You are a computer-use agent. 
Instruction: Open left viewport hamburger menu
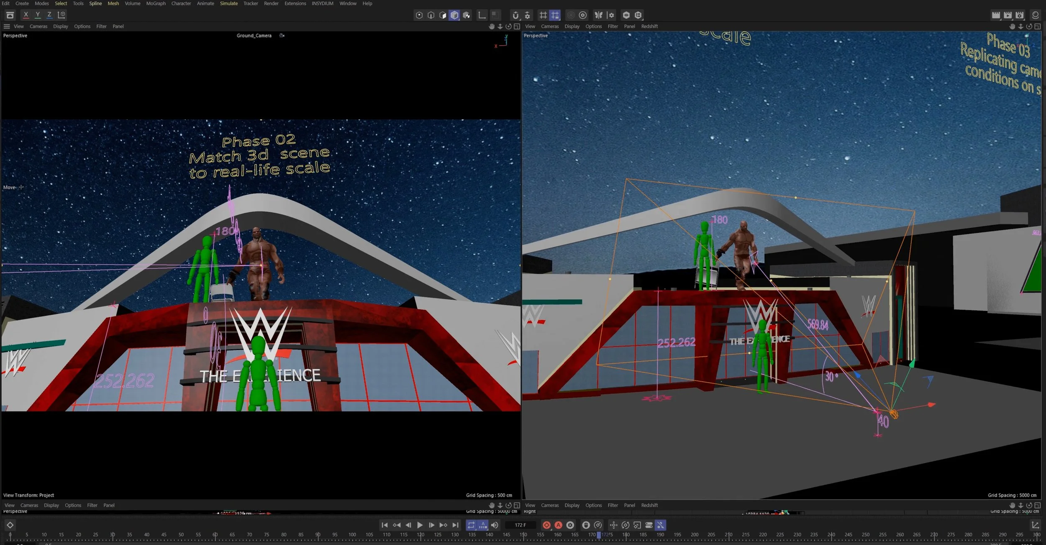(x=7, y=26)
